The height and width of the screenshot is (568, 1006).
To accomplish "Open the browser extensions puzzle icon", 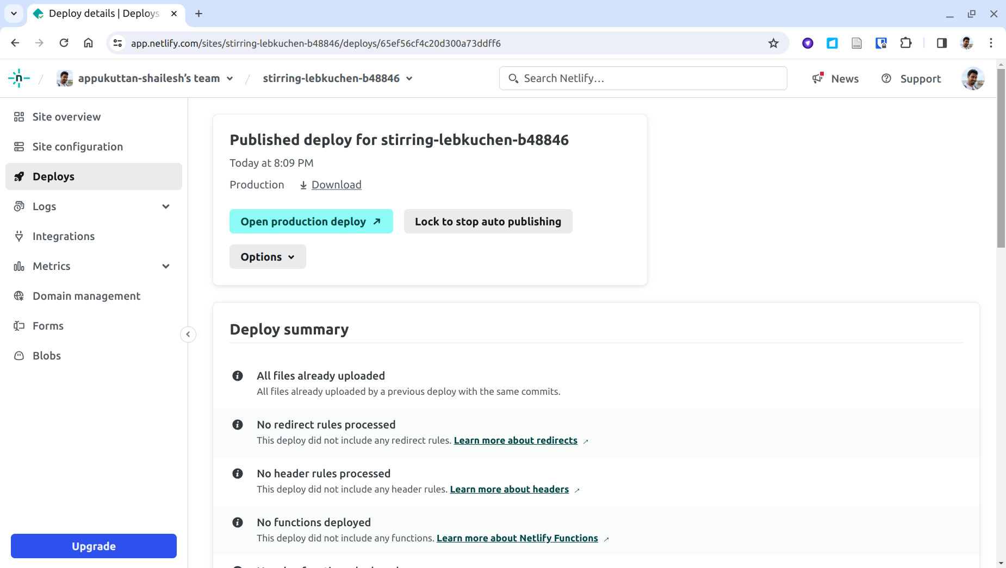I will tap(906, 43).
